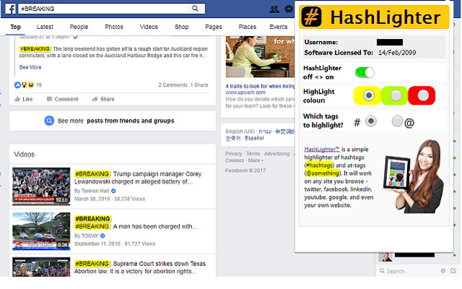Open friend requests icon in header
The height and width of the screenshot is (289, 462).
click(x=274, y=9)
